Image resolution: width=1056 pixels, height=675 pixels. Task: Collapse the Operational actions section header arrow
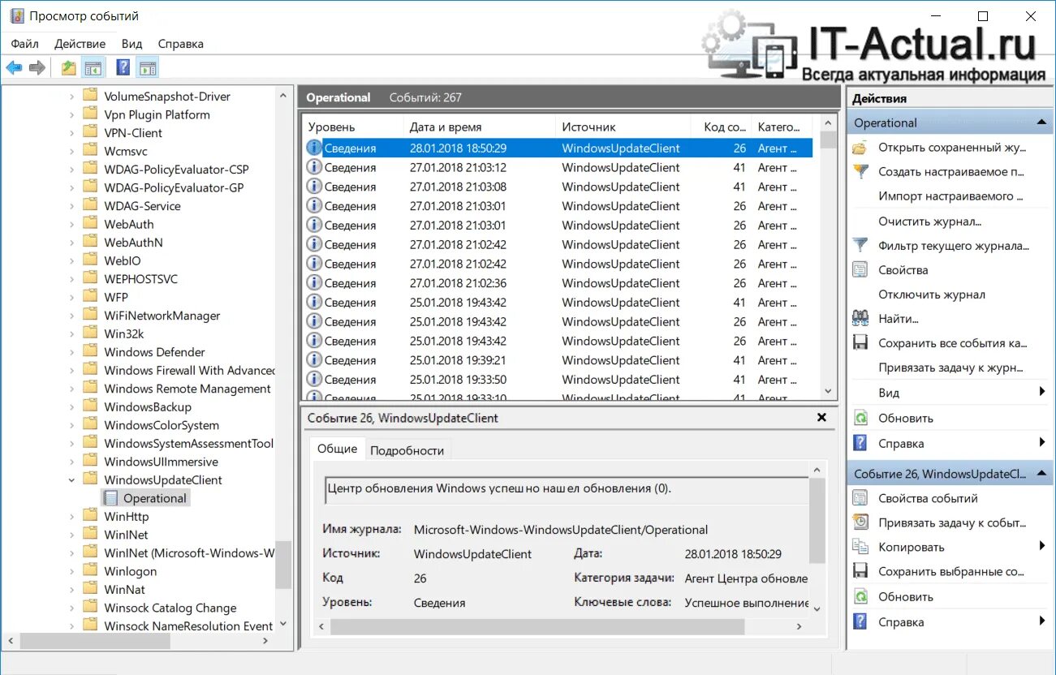[x=1042, y=123]
